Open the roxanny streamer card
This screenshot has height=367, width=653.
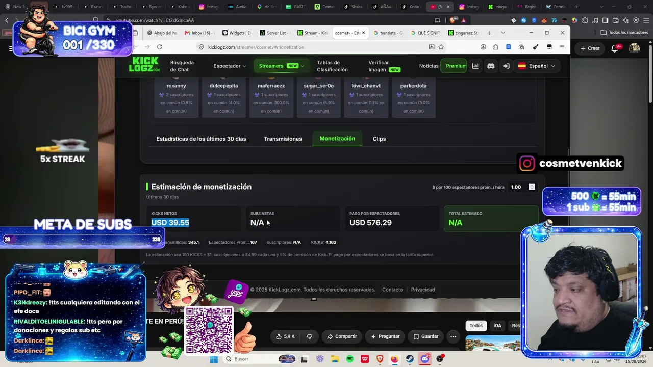pyautogui.click(x=176, y=98)
